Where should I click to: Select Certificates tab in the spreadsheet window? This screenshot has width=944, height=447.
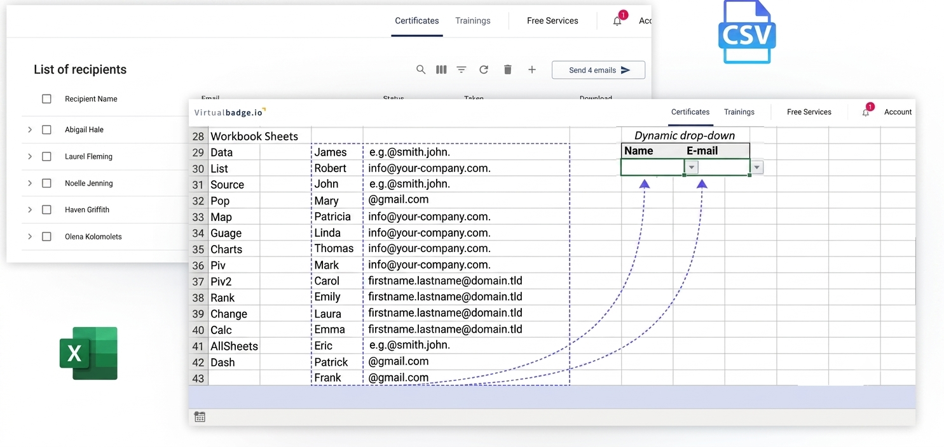click(x=690, y=112)
